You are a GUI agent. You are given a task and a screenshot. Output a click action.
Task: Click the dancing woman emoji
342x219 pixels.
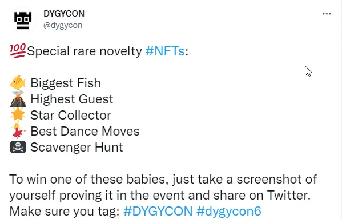pos(18,131)
